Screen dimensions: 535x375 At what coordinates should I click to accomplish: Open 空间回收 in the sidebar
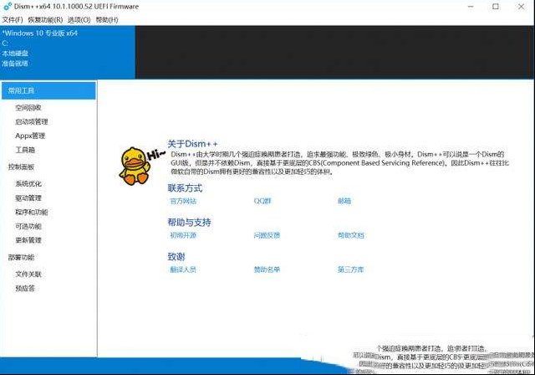point(28,108)
